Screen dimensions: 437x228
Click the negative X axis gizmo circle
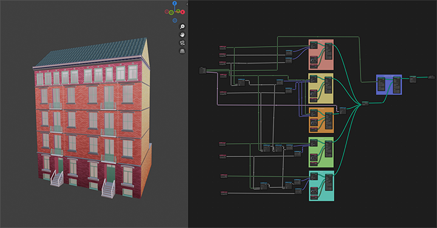[167, 12]
